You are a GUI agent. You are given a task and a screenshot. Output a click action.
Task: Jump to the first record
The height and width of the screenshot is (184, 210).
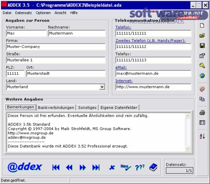(56, 167)
